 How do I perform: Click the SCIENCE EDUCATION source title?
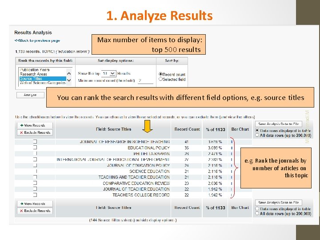[x=150, y=172]
